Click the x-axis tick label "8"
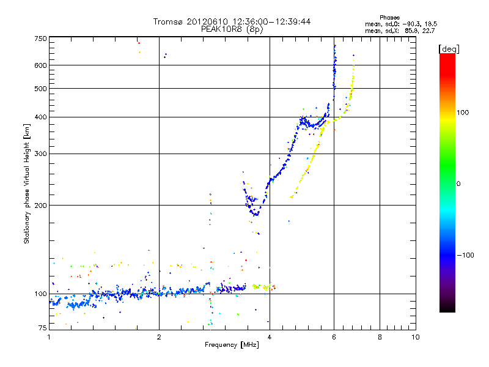Screen dimensions: 489x367 (380, 337)
